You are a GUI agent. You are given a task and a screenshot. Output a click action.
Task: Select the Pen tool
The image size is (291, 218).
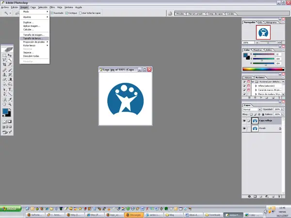pyautogui.click(x=4, y=94)
